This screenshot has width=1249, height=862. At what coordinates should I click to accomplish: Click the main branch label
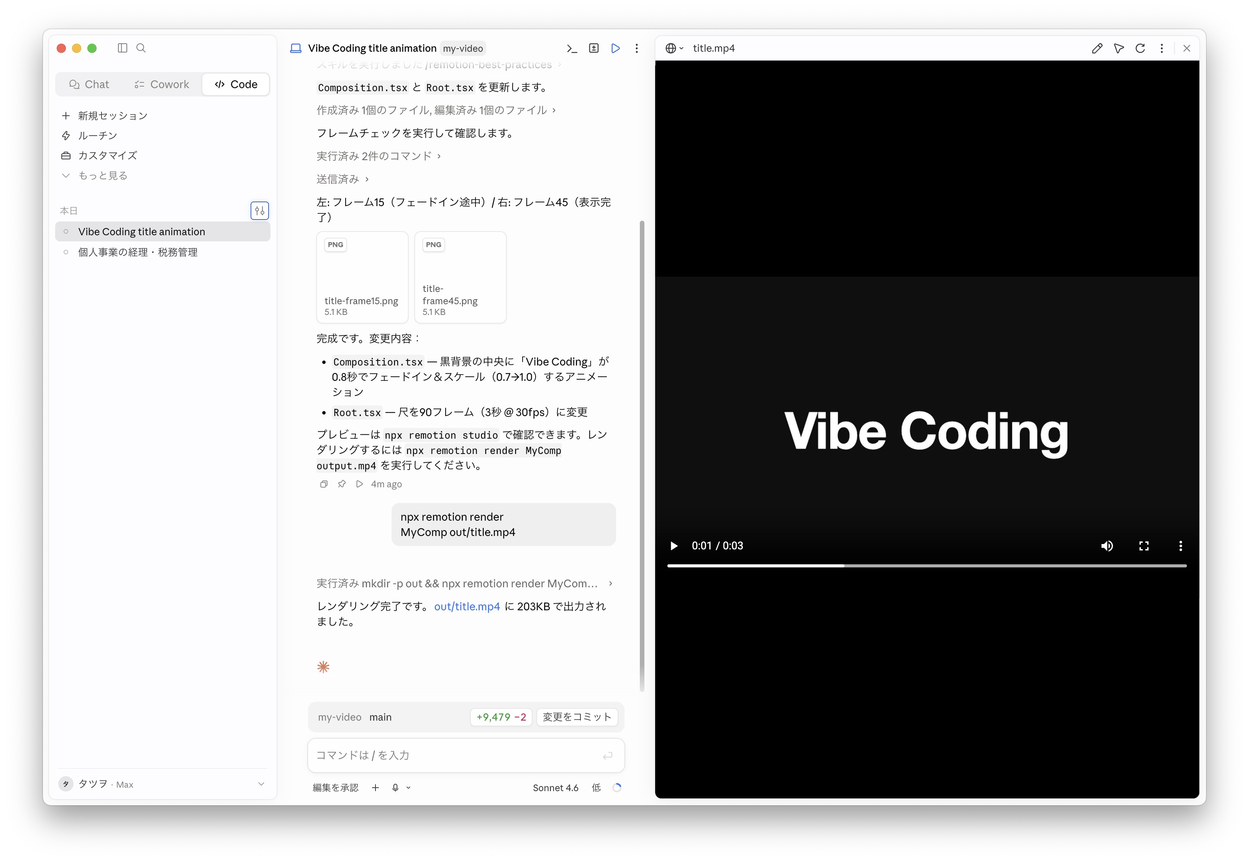380,717
